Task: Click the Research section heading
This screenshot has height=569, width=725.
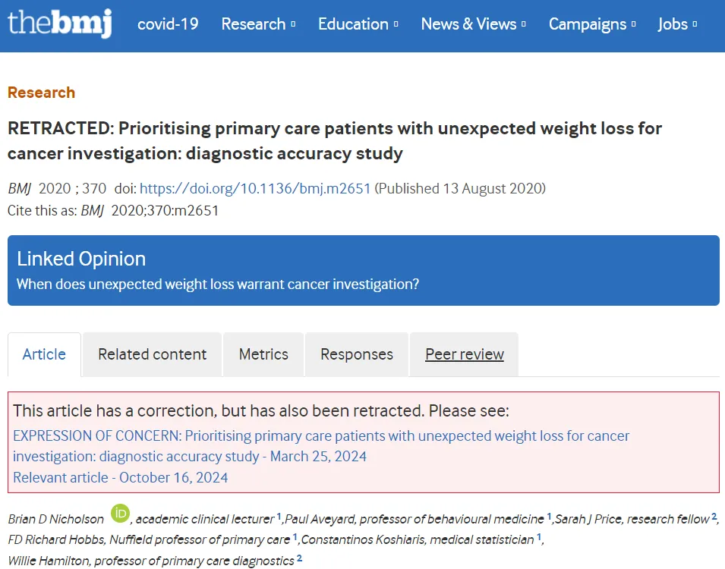Action: pos(41,93)
